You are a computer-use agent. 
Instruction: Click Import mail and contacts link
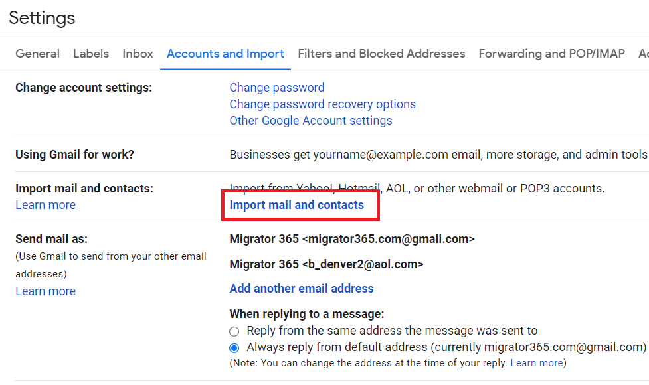coord(297,205)
